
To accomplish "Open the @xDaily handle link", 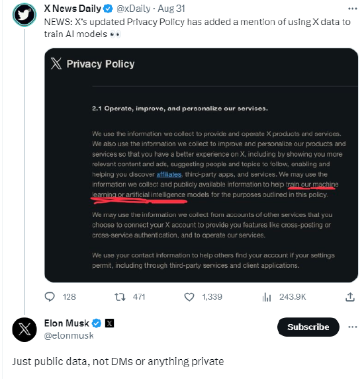I will point(134,9).
